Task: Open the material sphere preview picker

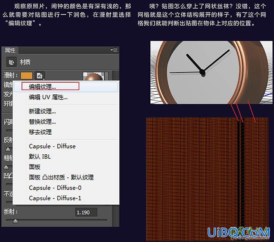Action: [x=96, y=76]
